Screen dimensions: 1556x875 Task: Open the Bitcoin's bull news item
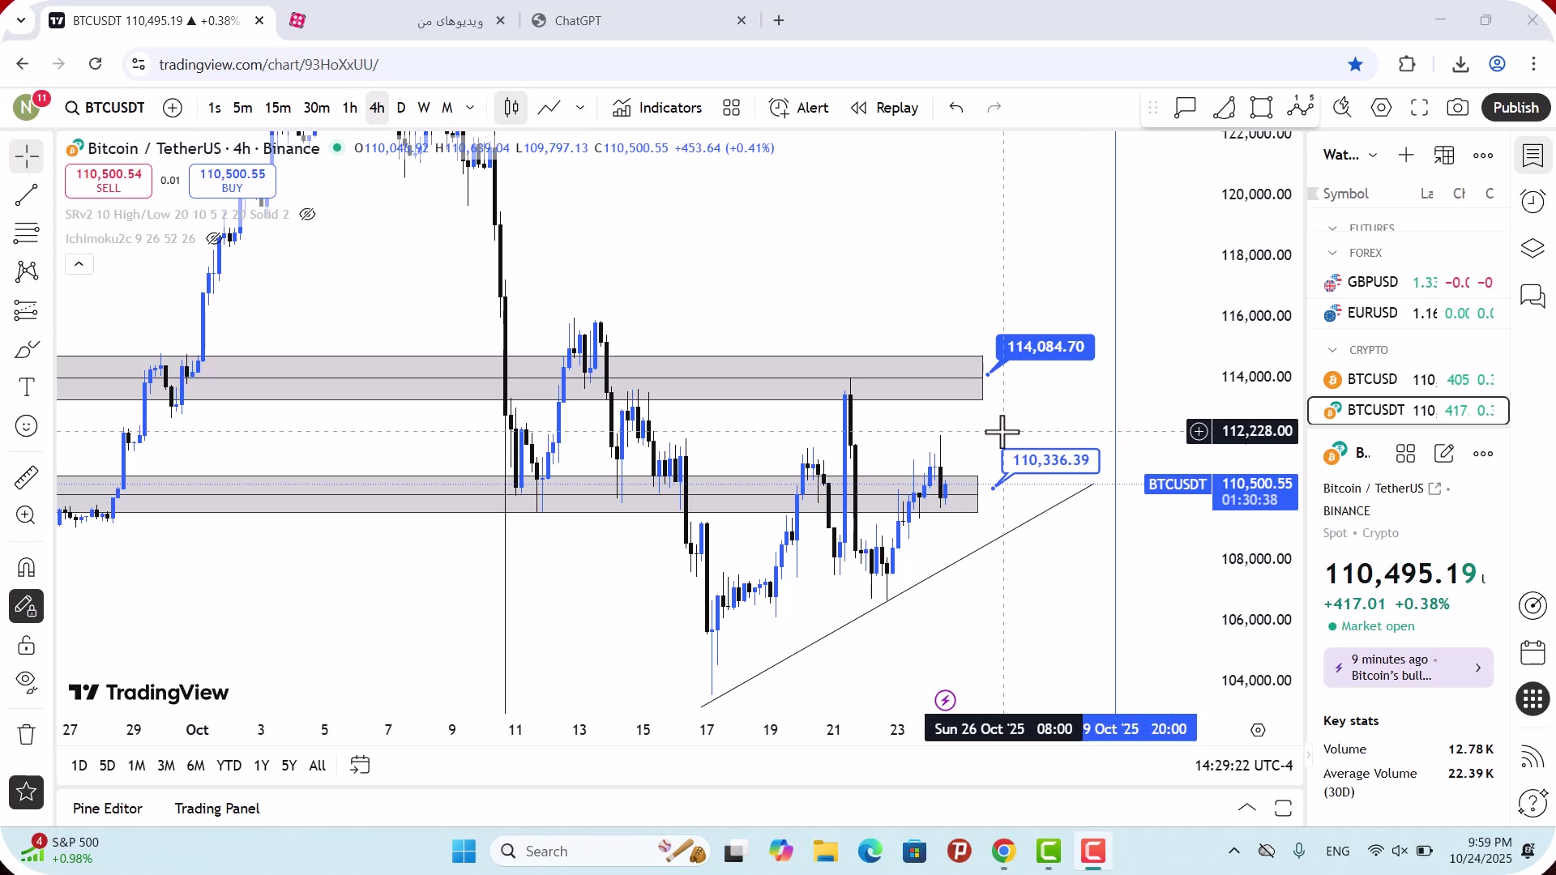pos(1408,668)
